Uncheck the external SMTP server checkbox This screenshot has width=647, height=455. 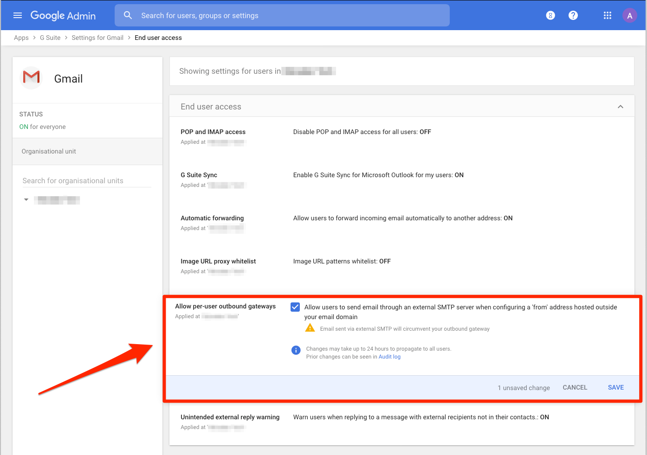pyautogui.click(x=295, y=307)
